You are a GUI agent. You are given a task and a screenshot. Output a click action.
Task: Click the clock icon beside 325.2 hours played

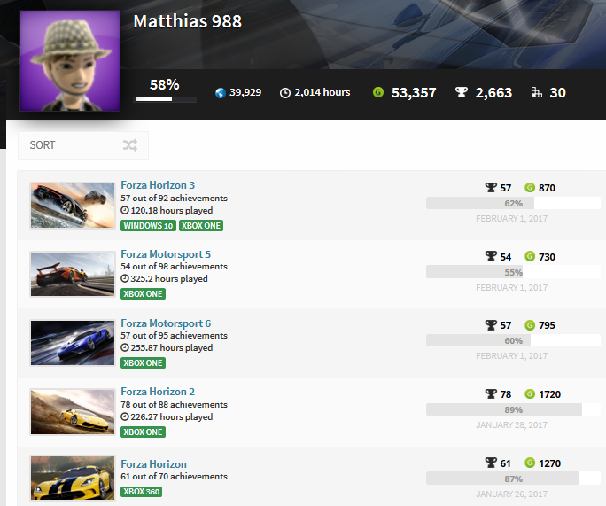pyautogui.click(x=124, y=279)
